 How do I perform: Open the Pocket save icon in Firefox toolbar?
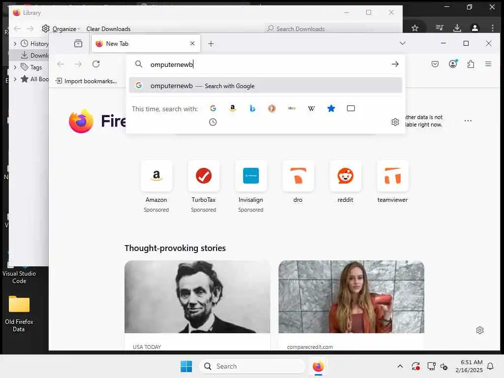click(x=435, y=64)
